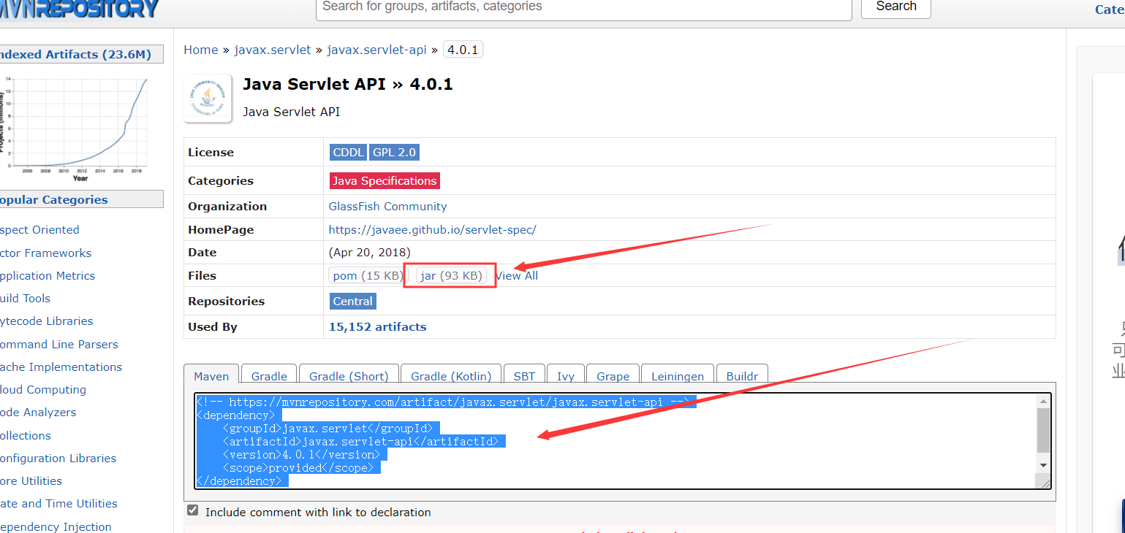Viewport: 1125px width, 533px height.
Task: Open the javax.servlet breadcrumb link
Action: (273, 50)
